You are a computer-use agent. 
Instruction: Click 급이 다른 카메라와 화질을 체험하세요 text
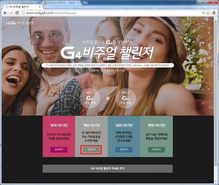click(x=157, y=137)
